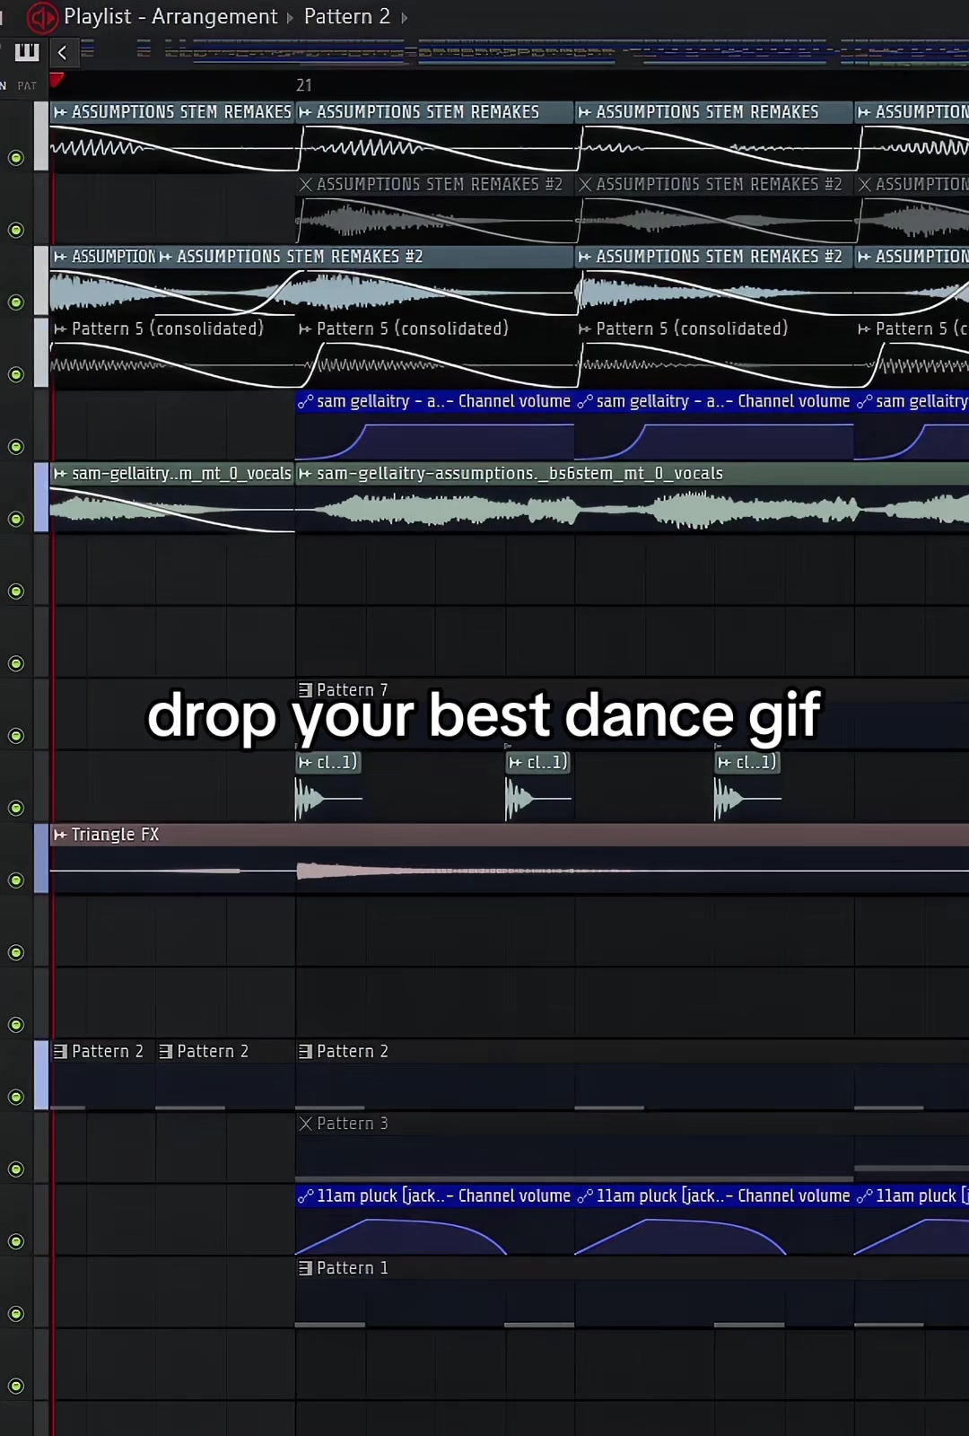Toggle mute on the Pattern 2 track
This screenshot has height=1436, width=969.
coord(15,1097)
